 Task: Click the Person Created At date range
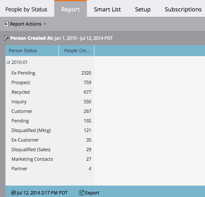(x=84, y=38)
